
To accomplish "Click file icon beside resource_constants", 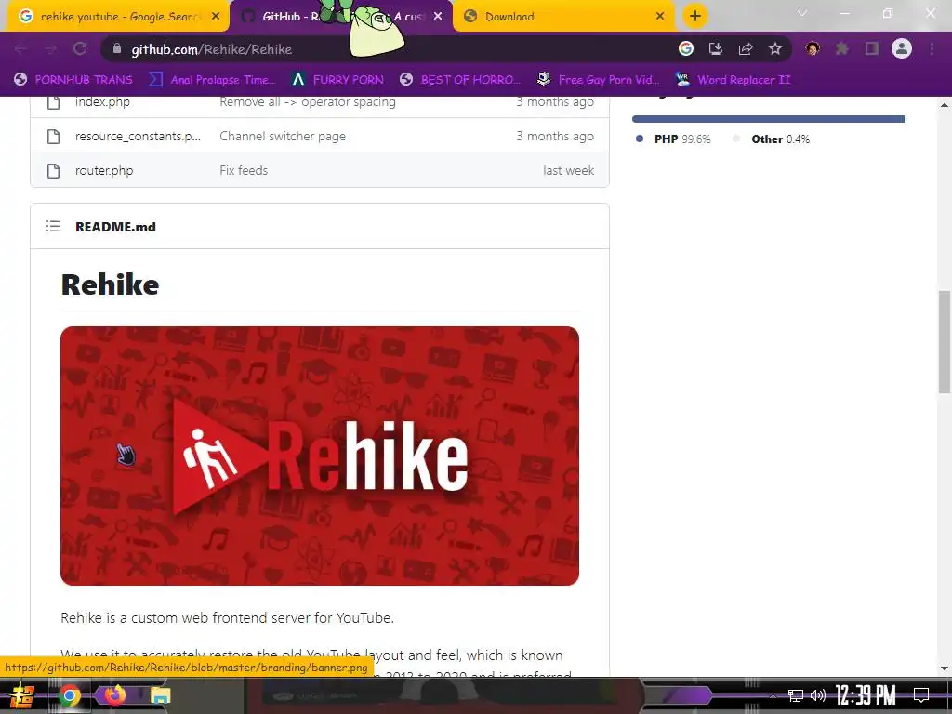I will (53, 136).
